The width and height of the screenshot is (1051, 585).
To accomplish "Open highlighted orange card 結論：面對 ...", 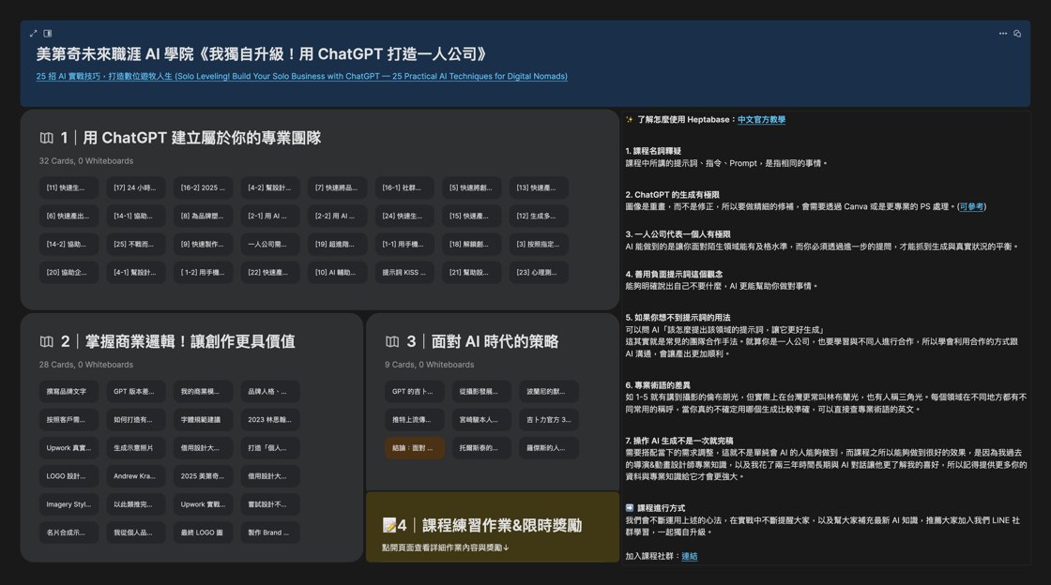I will click(414, 448).
